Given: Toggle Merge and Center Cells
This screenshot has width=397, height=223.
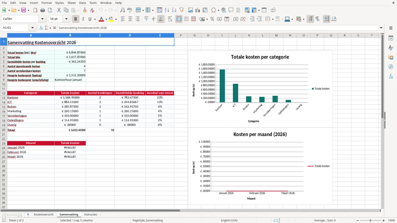Looking at the screenshot, I should 179,19.
